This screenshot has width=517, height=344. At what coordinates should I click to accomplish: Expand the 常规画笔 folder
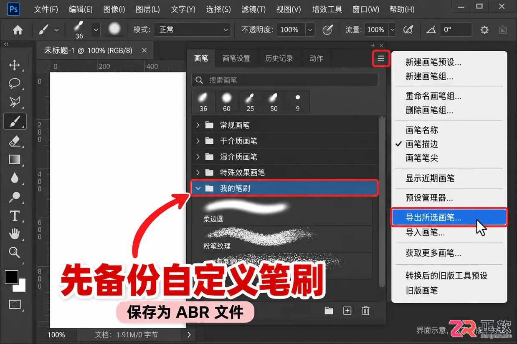198,125
